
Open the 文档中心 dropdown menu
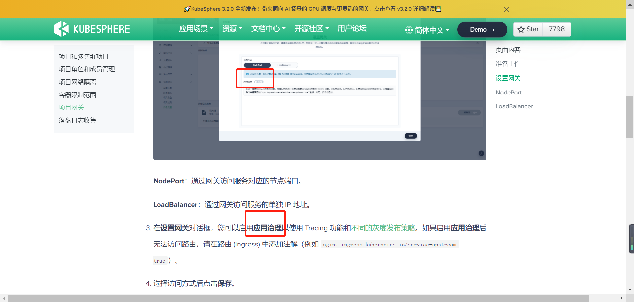point(268,29)
